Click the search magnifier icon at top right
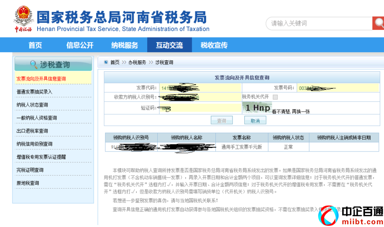 pyautogui.click(x=378, y=23)
